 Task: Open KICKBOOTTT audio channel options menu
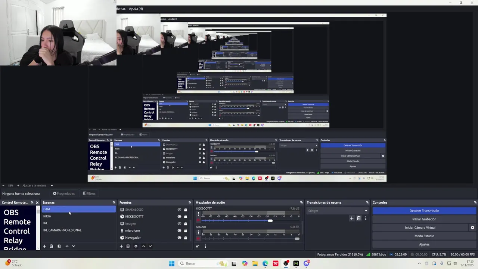pyautogui.click(x=198, y=214)
